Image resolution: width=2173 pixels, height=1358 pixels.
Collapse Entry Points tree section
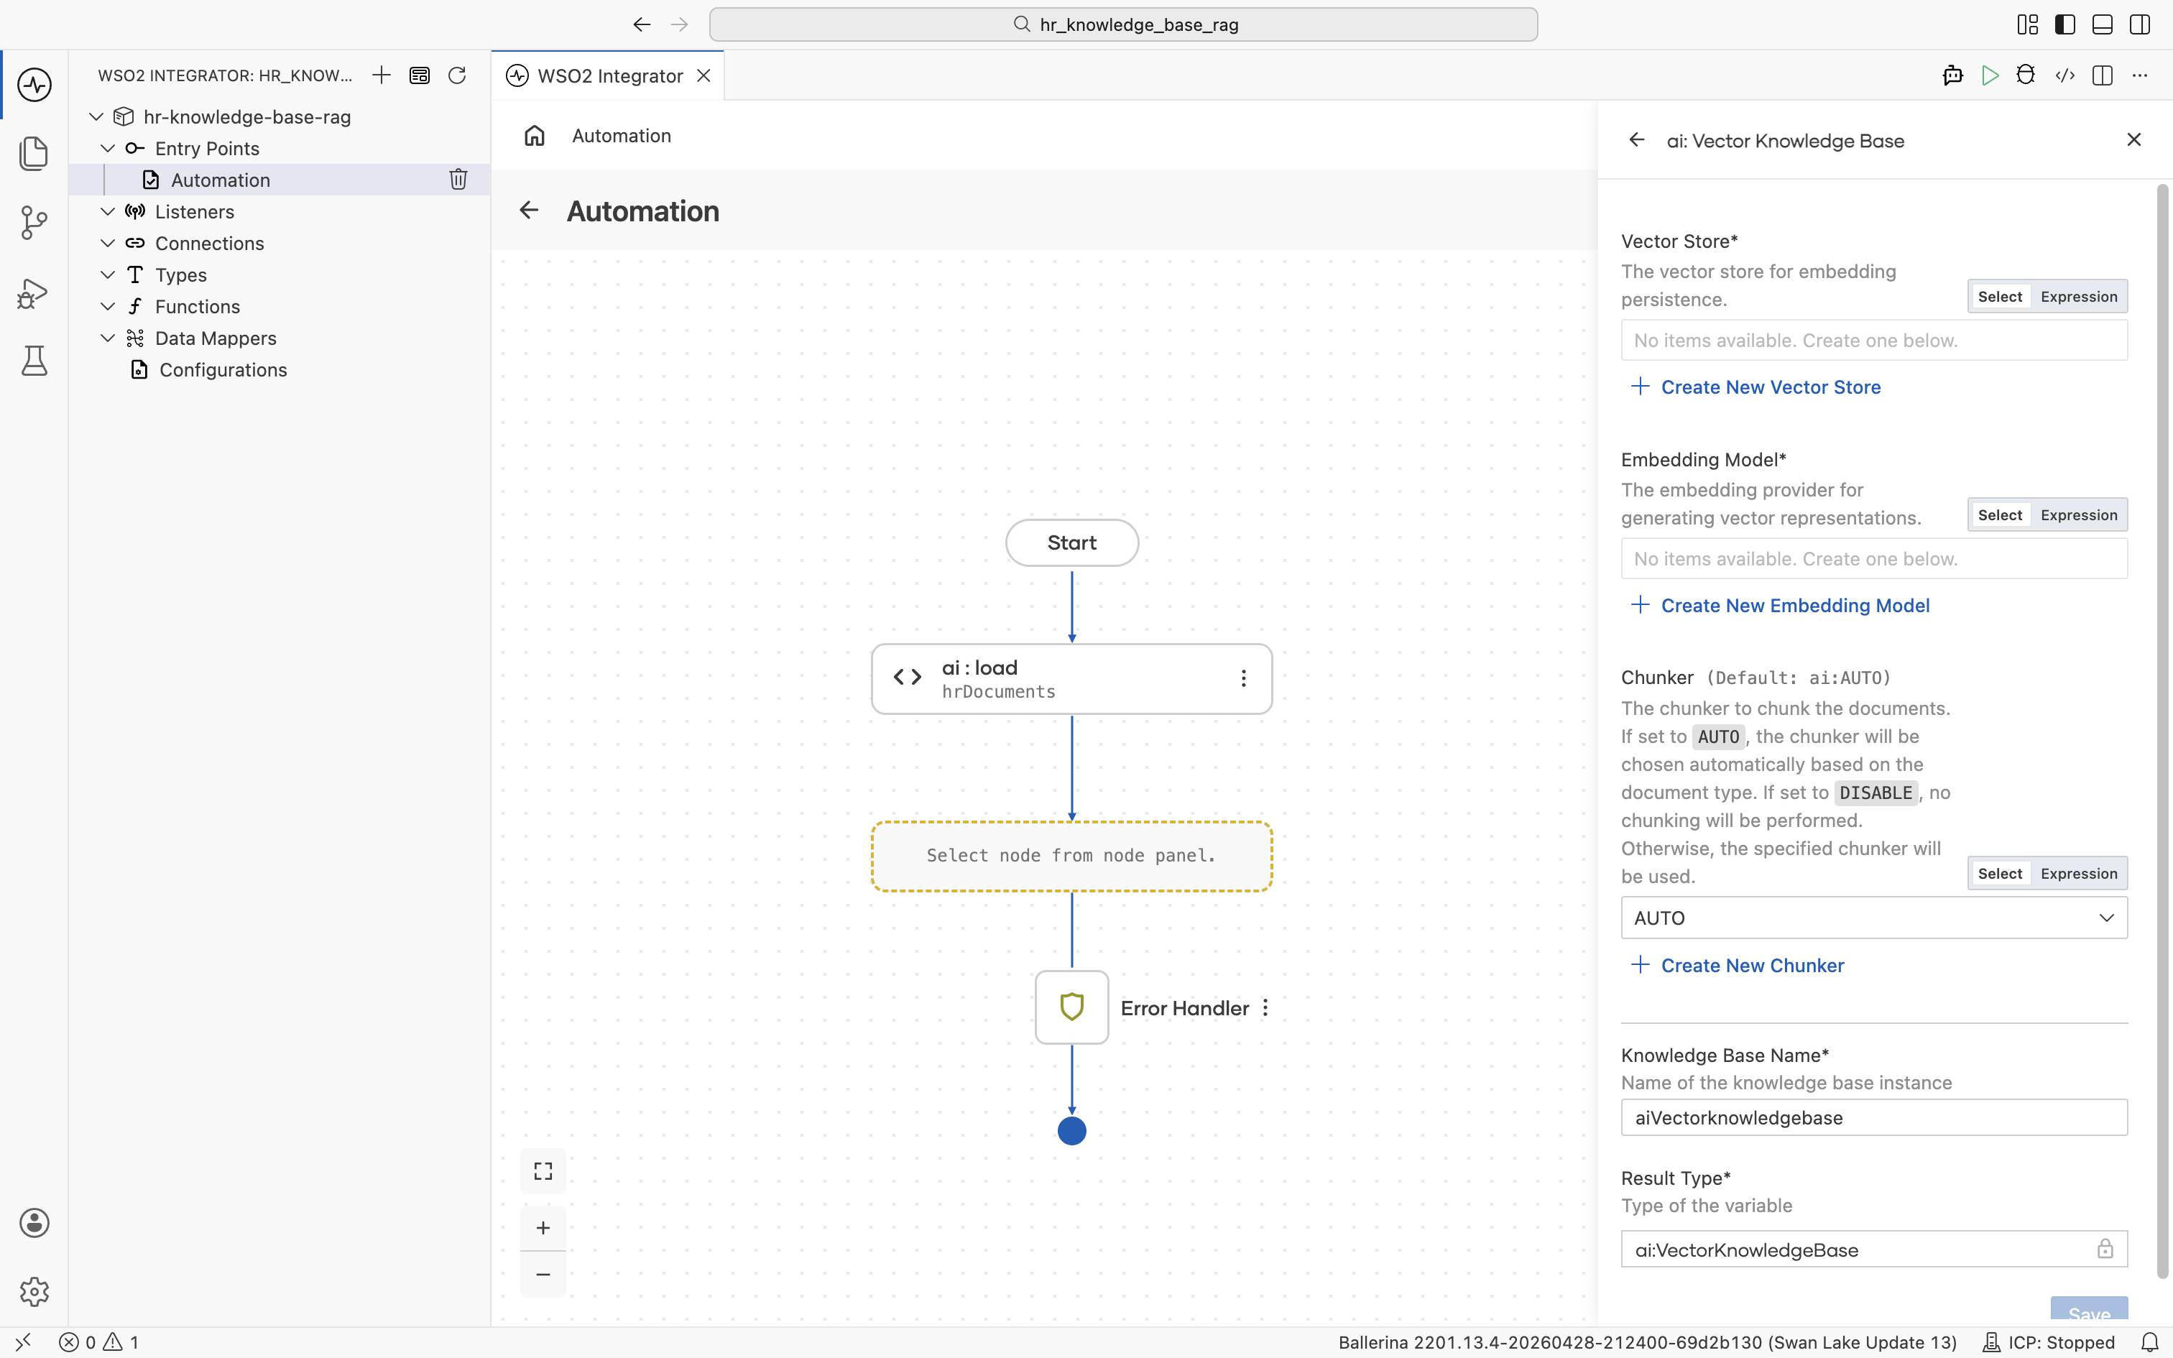click(x=108, y=148)
